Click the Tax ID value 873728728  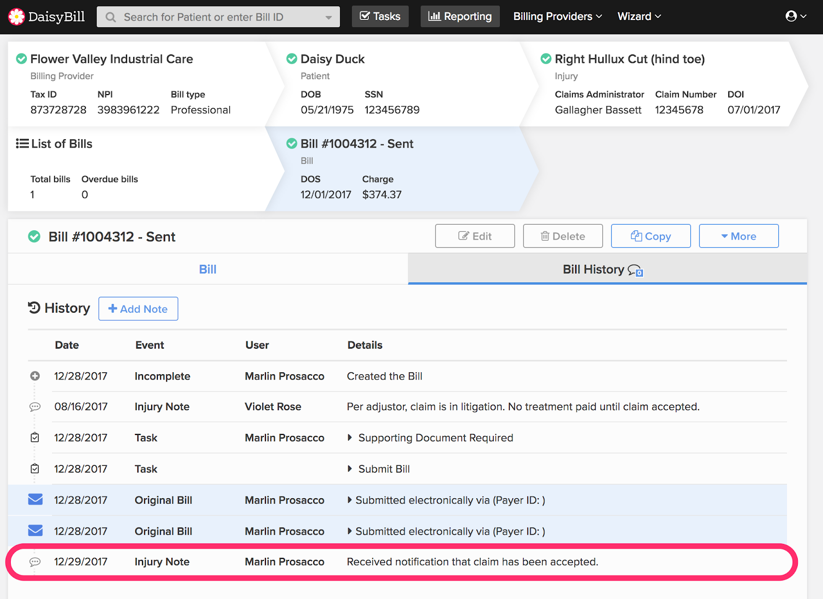pyautogui.click(x=59, y=110)
